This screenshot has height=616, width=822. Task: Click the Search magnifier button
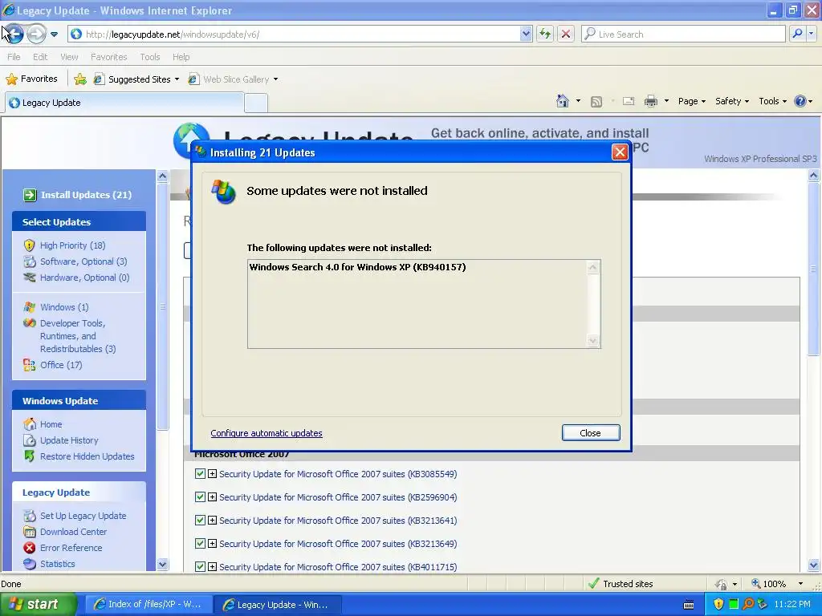(797, 34)
